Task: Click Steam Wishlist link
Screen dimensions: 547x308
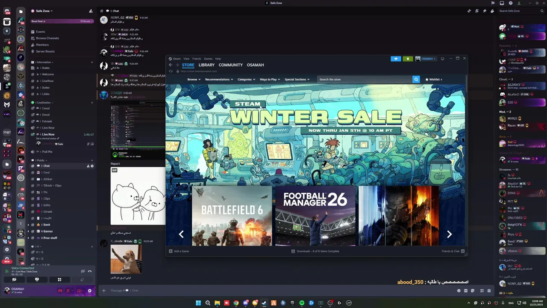Action: [433, 79]
